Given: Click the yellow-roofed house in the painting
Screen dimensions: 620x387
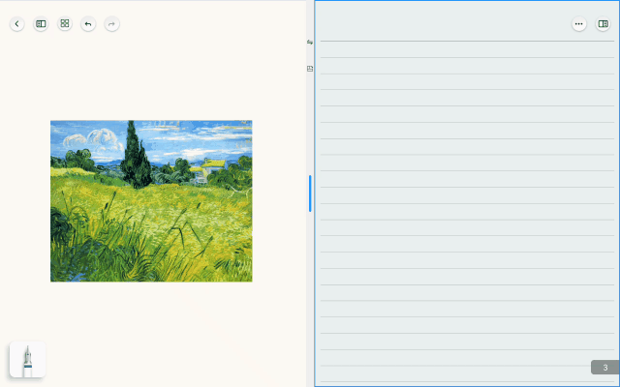Looking at the screenshot, I should tap(209, 169).
